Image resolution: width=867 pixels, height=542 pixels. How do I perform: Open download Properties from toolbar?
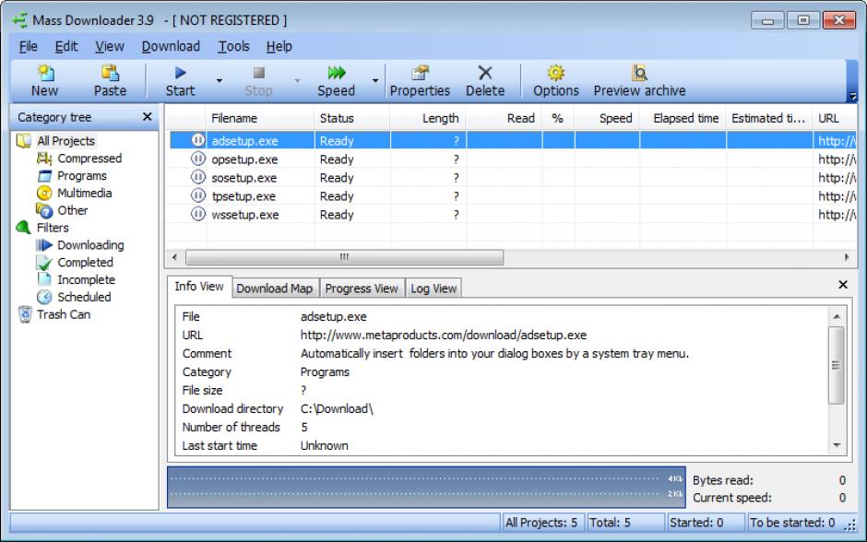pos(421,73)
